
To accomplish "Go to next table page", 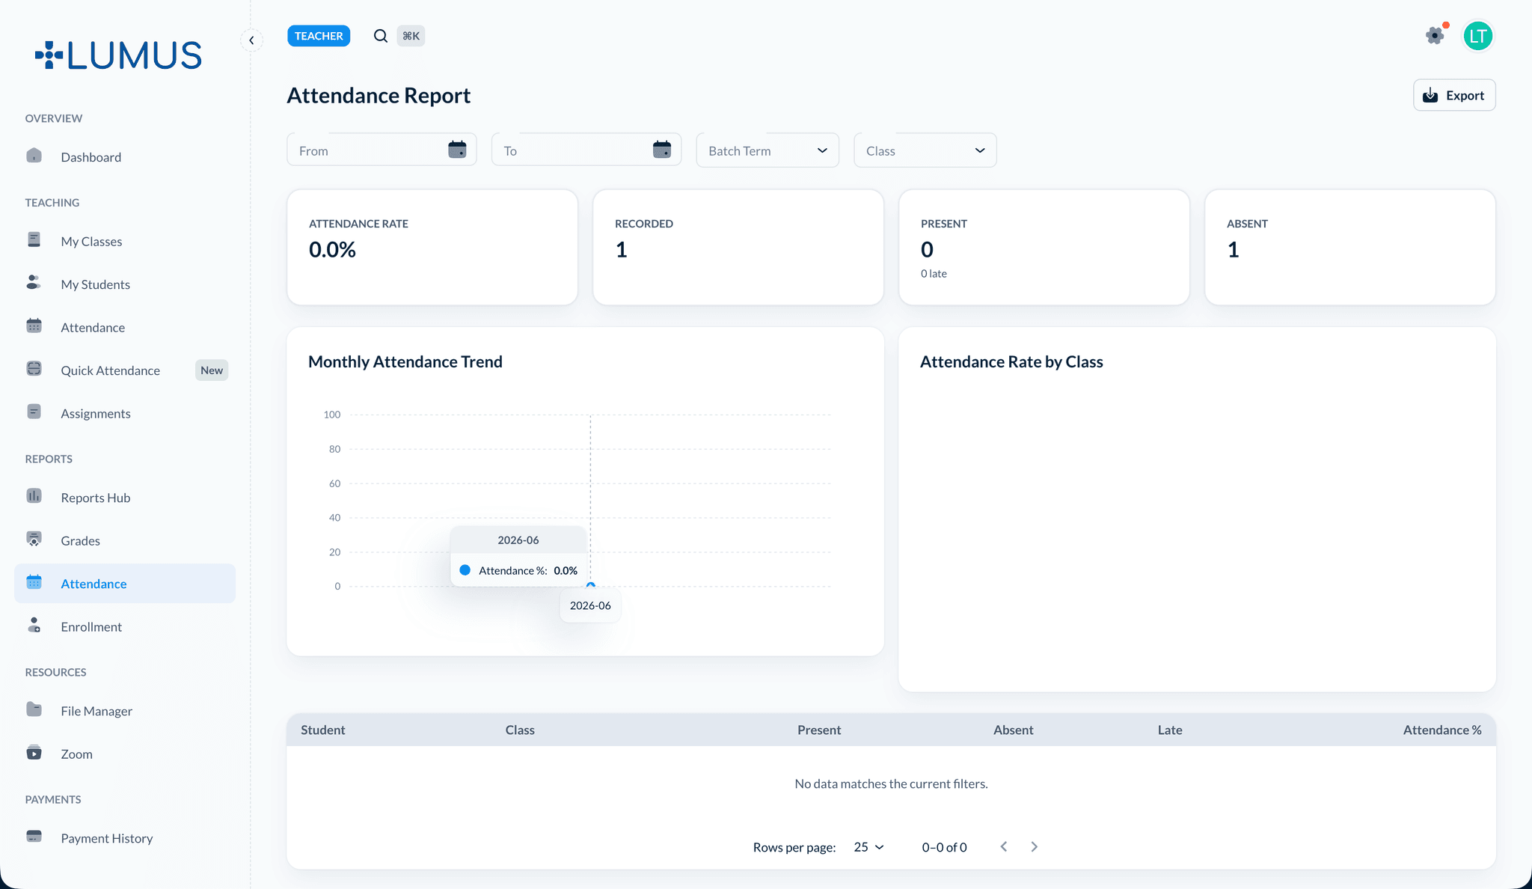I will click(x=1035, y=846).
